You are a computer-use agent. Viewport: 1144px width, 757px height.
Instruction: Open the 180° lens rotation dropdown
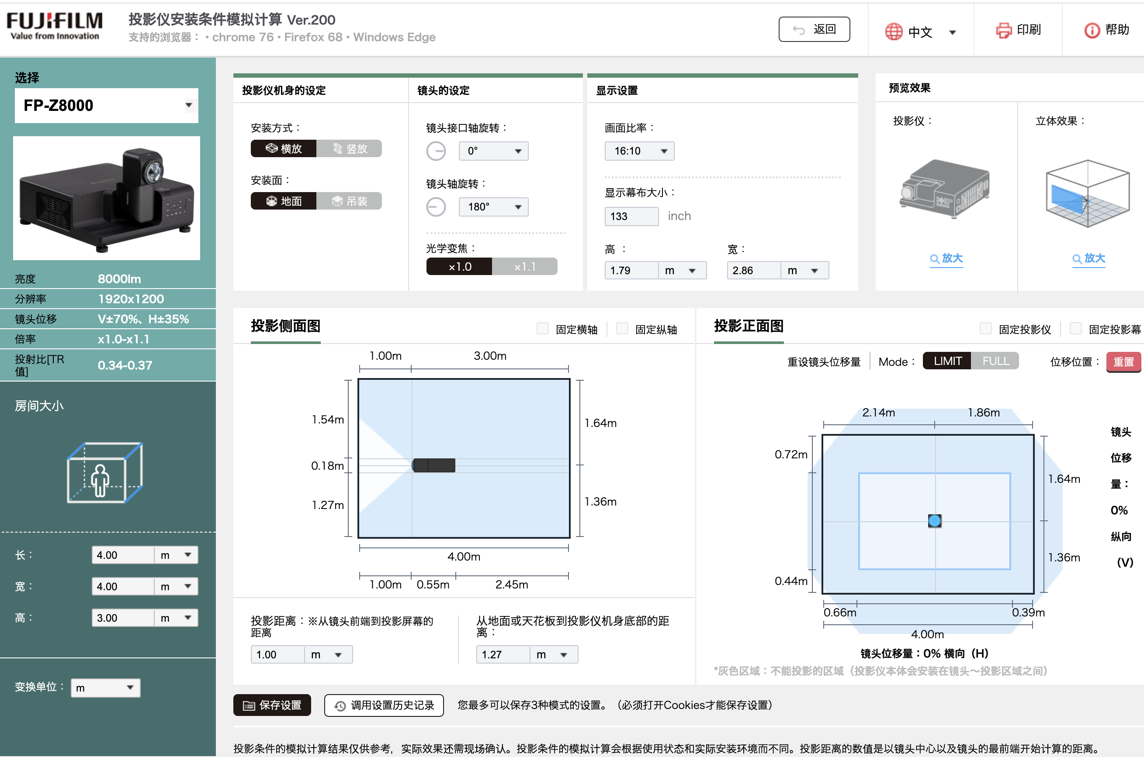pyautogui.click(x=493, y=207)
